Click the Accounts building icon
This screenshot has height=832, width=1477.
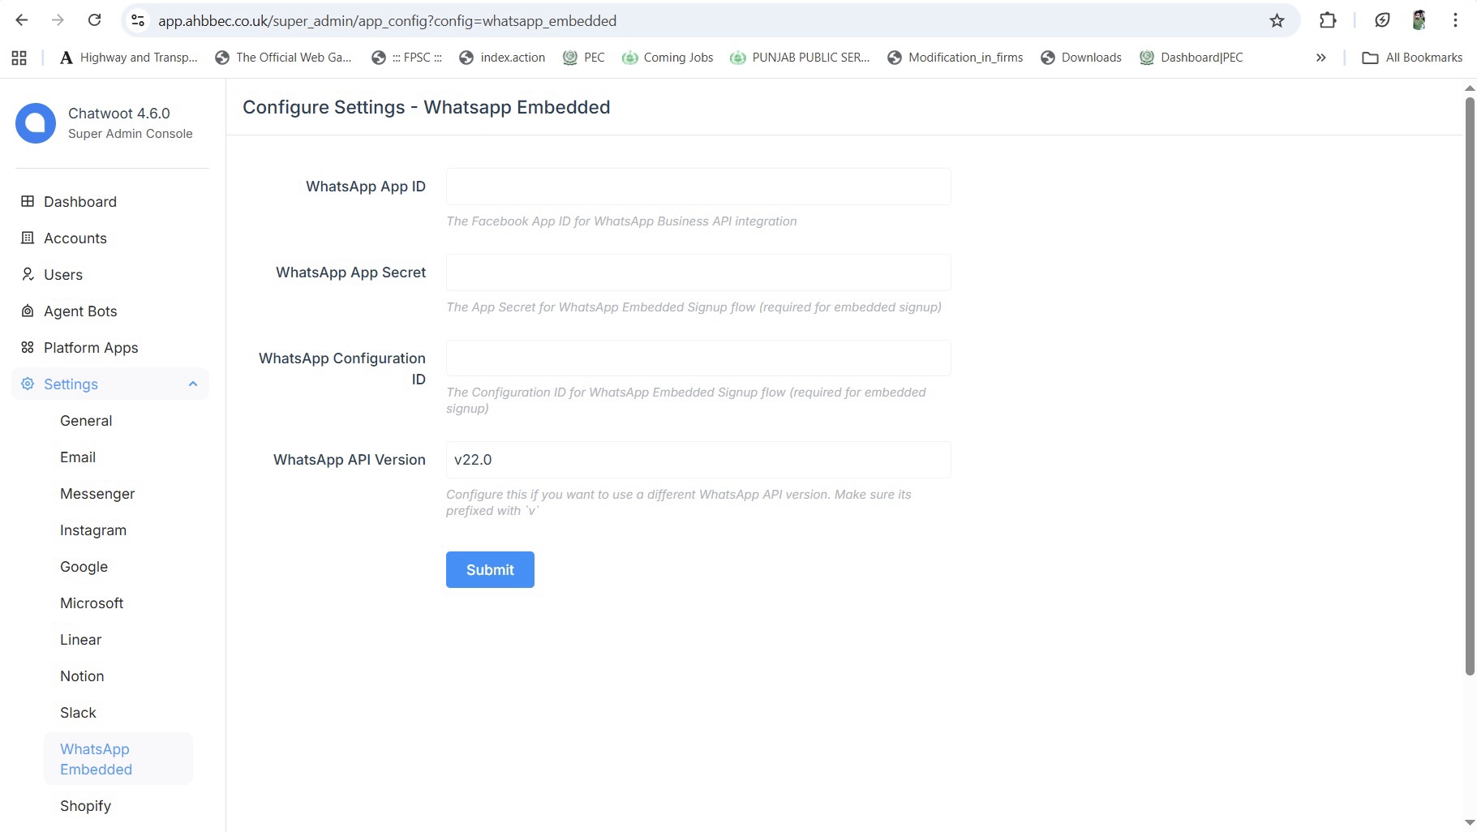pos(28,238)
